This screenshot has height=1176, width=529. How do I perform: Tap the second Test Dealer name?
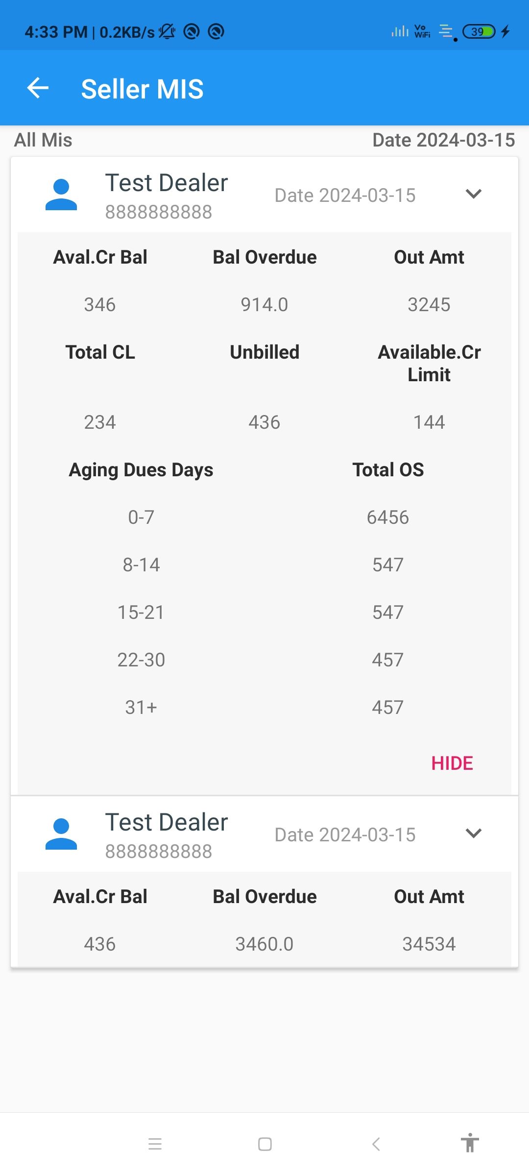pos(167,822)
